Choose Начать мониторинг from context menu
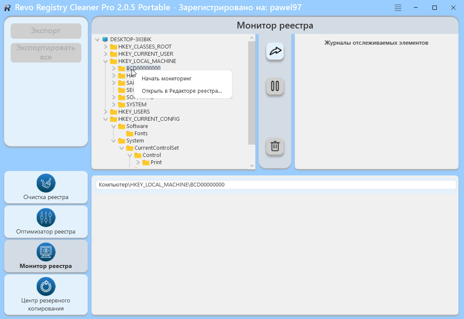 [166, 79]
